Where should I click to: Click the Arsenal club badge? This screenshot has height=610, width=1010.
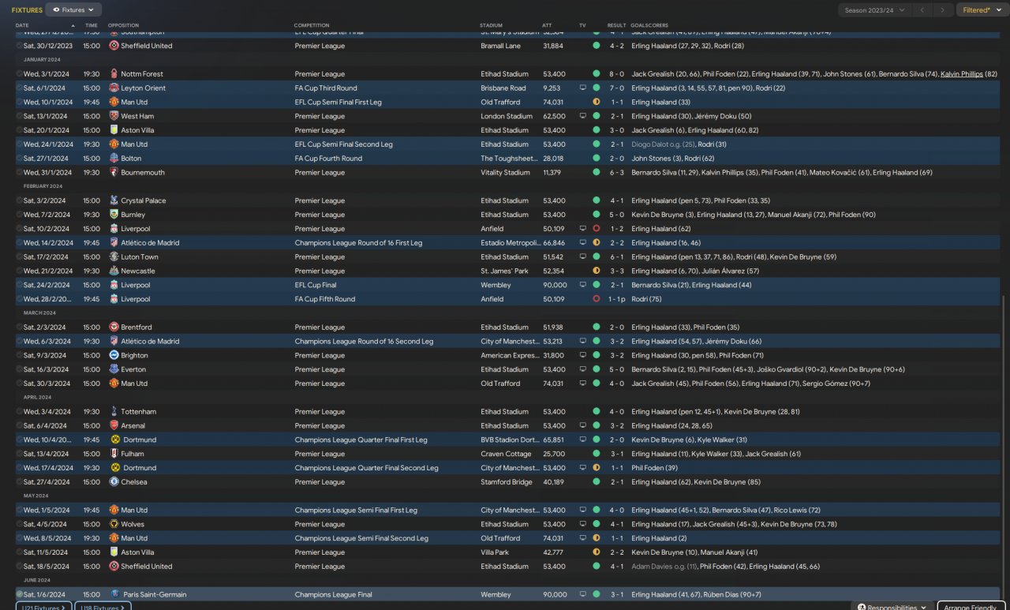point(114,426)
